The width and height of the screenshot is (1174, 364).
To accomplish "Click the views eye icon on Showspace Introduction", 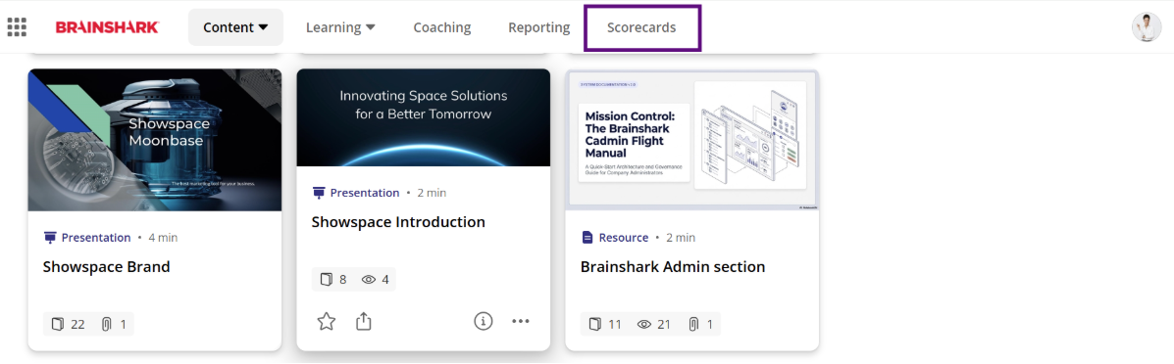I will [369, 280].
